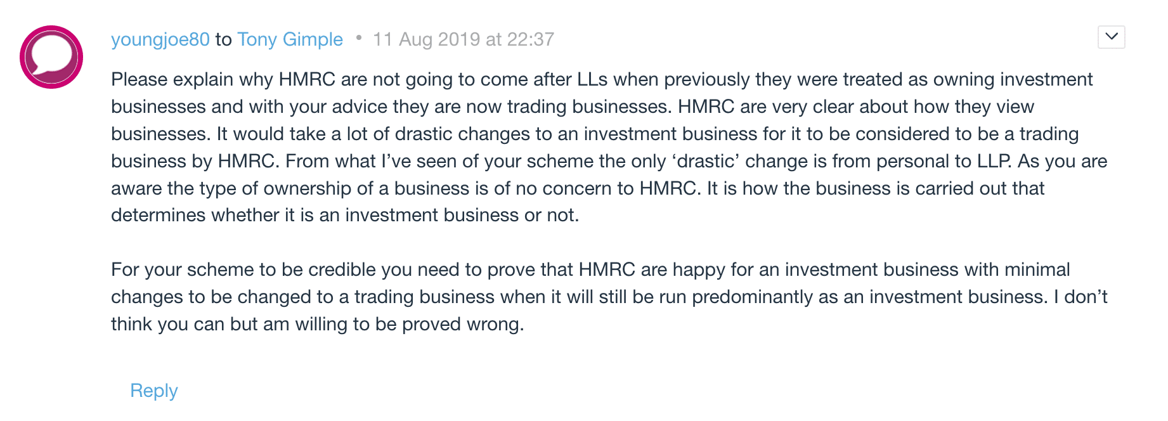Click the Reply link below the comment

(x=153, y=391)
